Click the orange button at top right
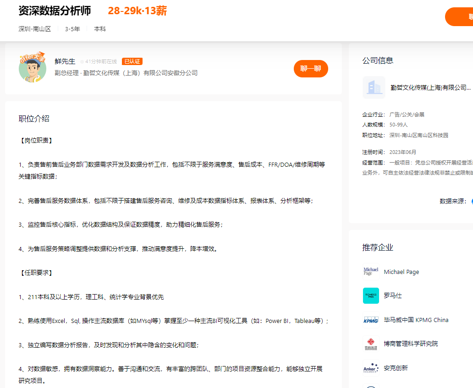473x388 pixels. click(x=460, y=17)
